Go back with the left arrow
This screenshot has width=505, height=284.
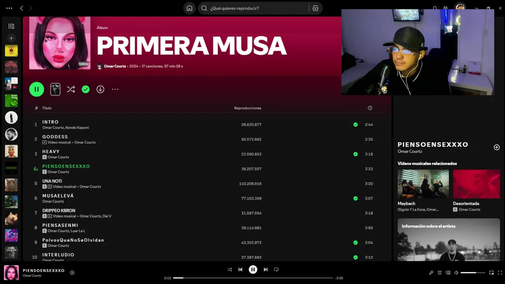tap(22, 8)
